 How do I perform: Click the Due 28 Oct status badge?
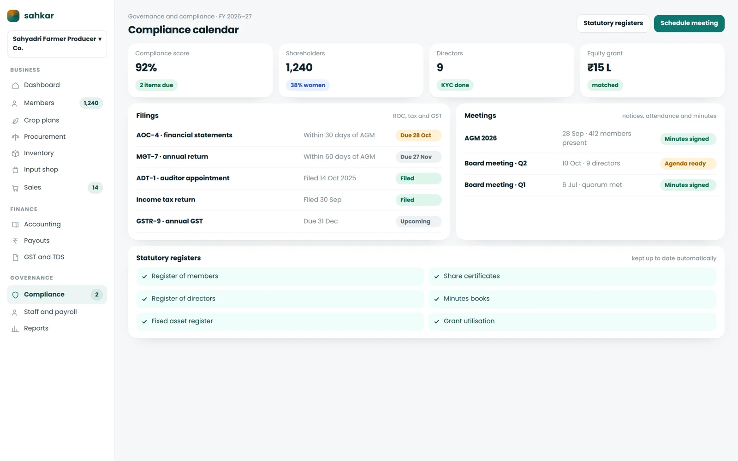pyautogui.click(x=418, y=136)
